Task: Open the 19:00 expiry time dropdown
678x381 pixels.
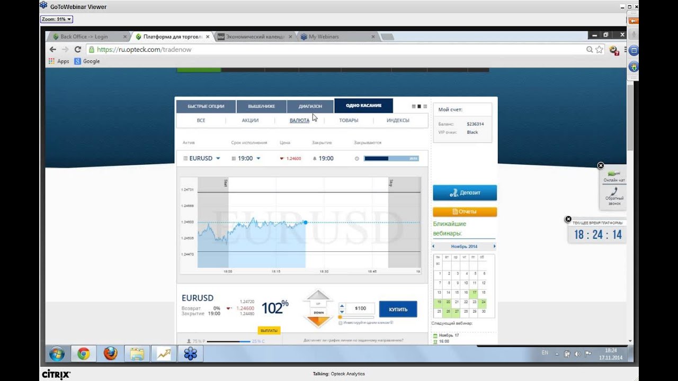Action: (246, 158)
